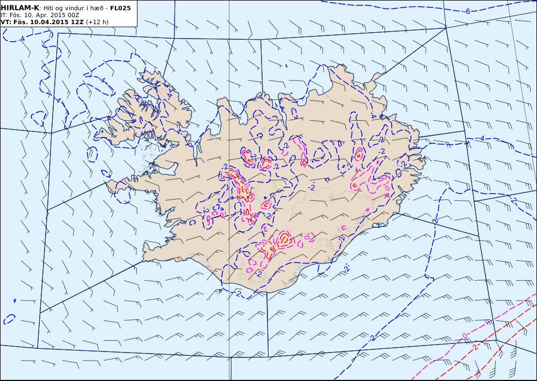
Task: Select the 'IT: Fös. 10. Apr. 2015 00Z' line
Action: [x=40, y=15]
